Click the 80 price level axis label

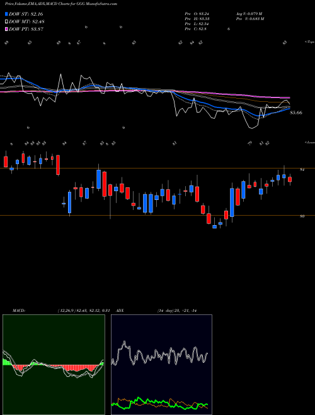pyautogui.click(x=302, y=216)
